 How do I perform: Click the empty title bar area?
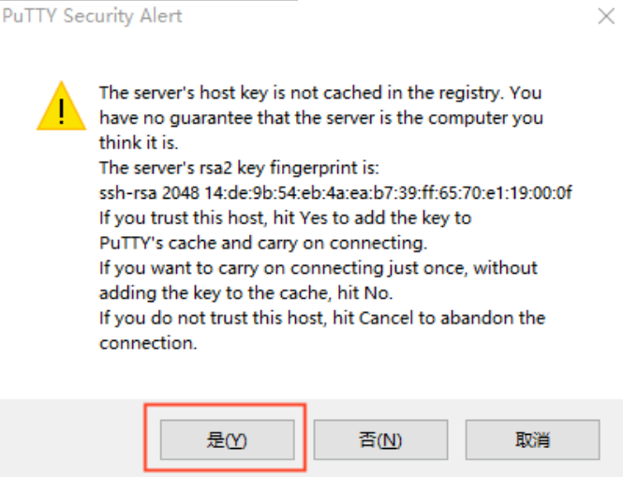393,17
